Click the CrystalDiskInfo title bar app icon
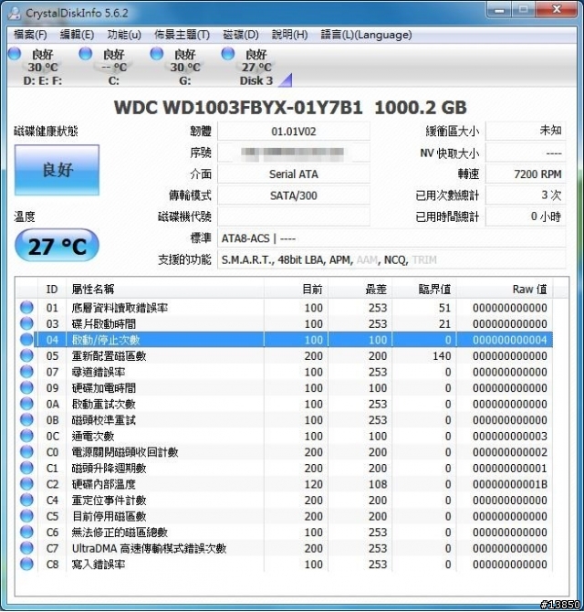The width and height of the screenshot is (584, 612). click(x=15, y=13)
